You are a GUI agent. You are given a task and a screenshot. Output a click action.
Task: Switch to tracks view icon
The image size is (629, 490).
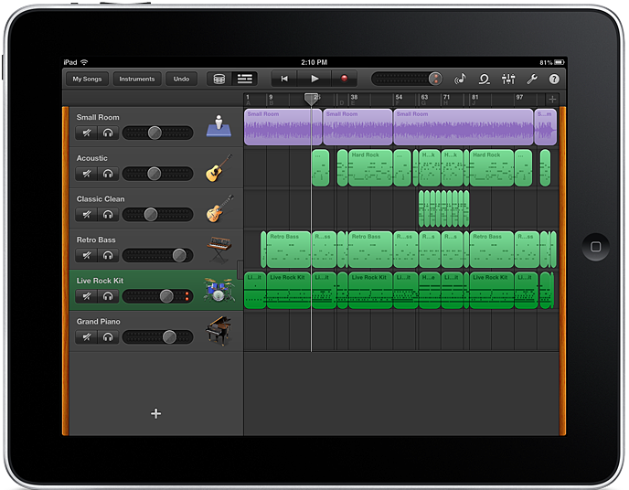(x=245, y=79)
